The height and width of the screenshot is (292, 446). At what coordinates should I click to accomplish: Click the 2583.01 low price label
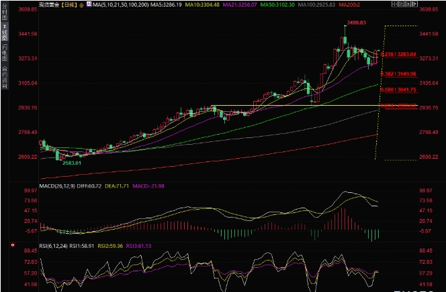point(72,163)
